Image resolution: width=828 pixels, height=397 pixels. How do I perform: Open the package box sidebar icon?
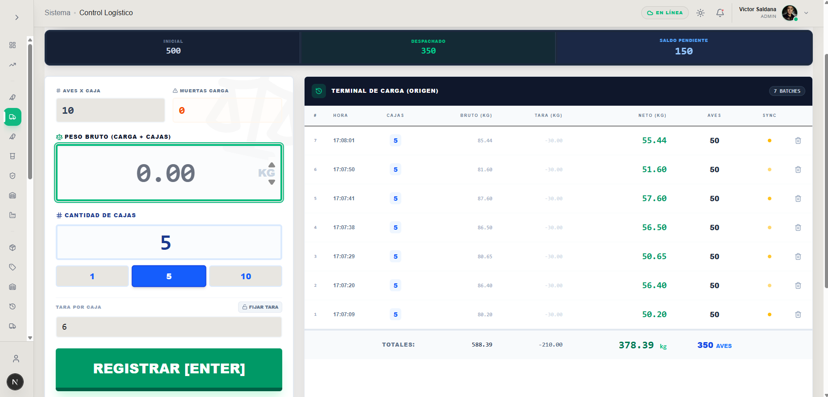(x=12, y=248)
